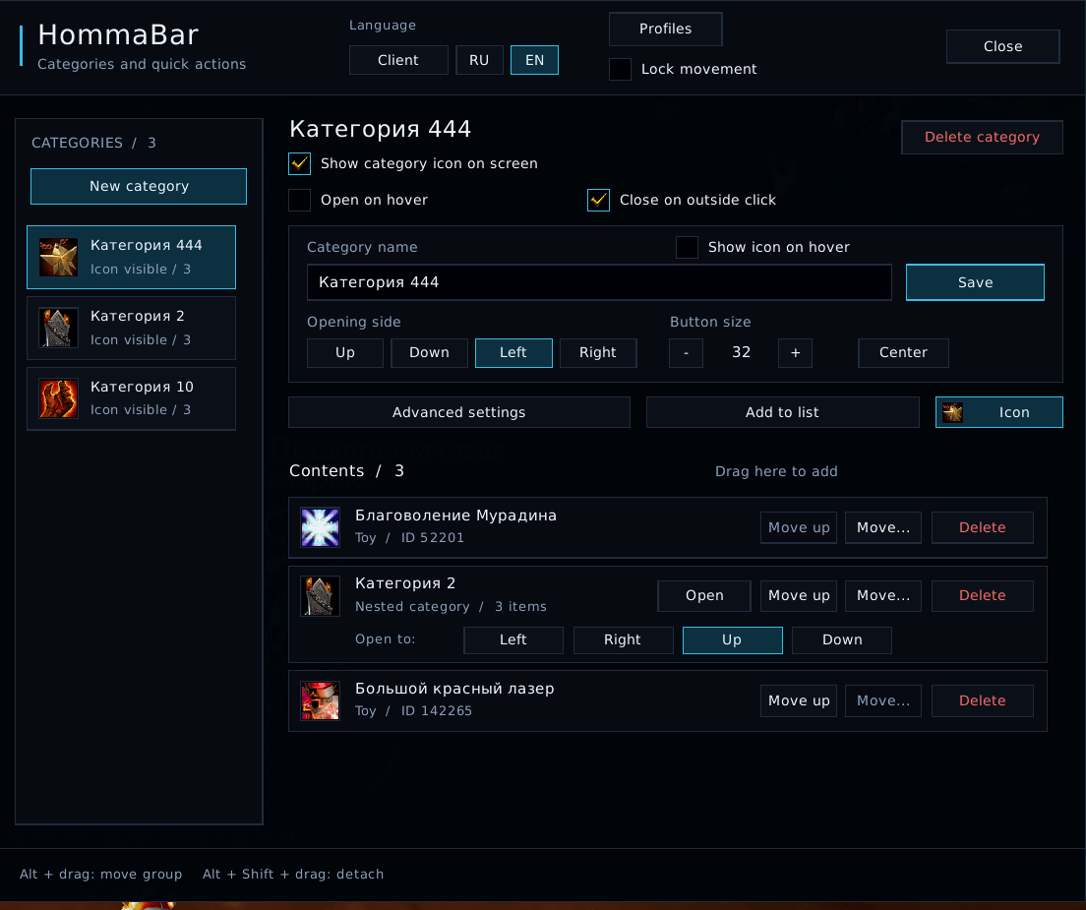
Task: Click the fist icon of Категория 10
Action: (x=58, y=398)
